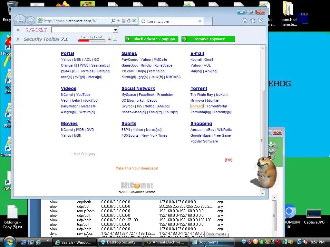
Task: Select the loldongs - Copy (5).txt desktop file
Action: 12,217
